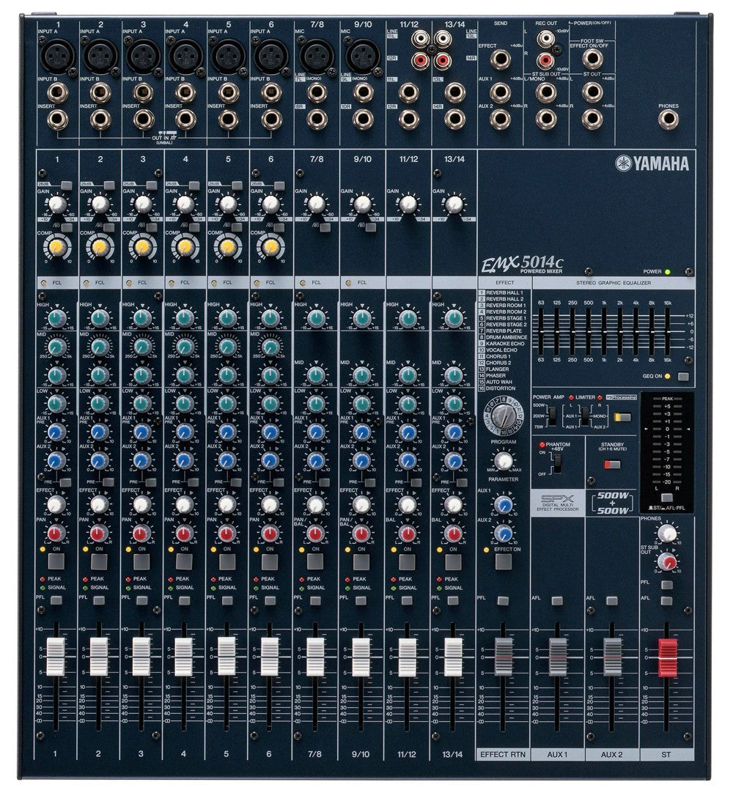Click the PHONES output jack at top right
The width and height of the screenshot is (733, 801).
pyautogui.click(x=668, y=119)
